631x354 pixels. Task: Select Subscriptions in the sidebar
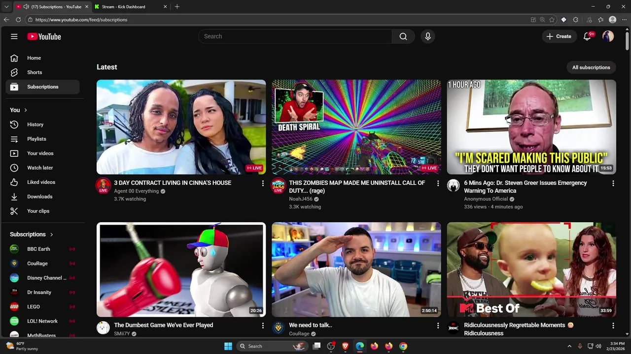42,87
